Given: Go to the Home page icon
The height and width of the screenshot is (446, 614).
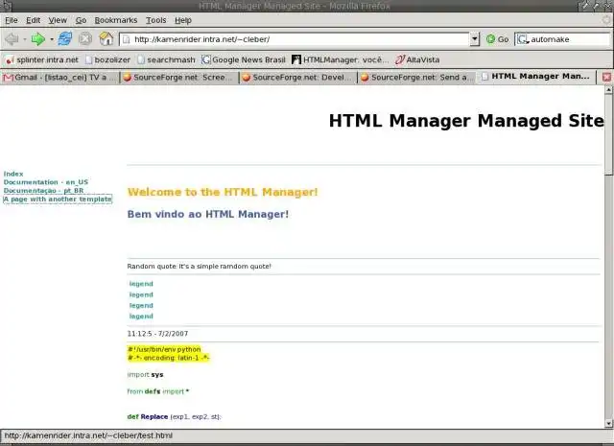Looking at the screenshot, I should [106, 39].
